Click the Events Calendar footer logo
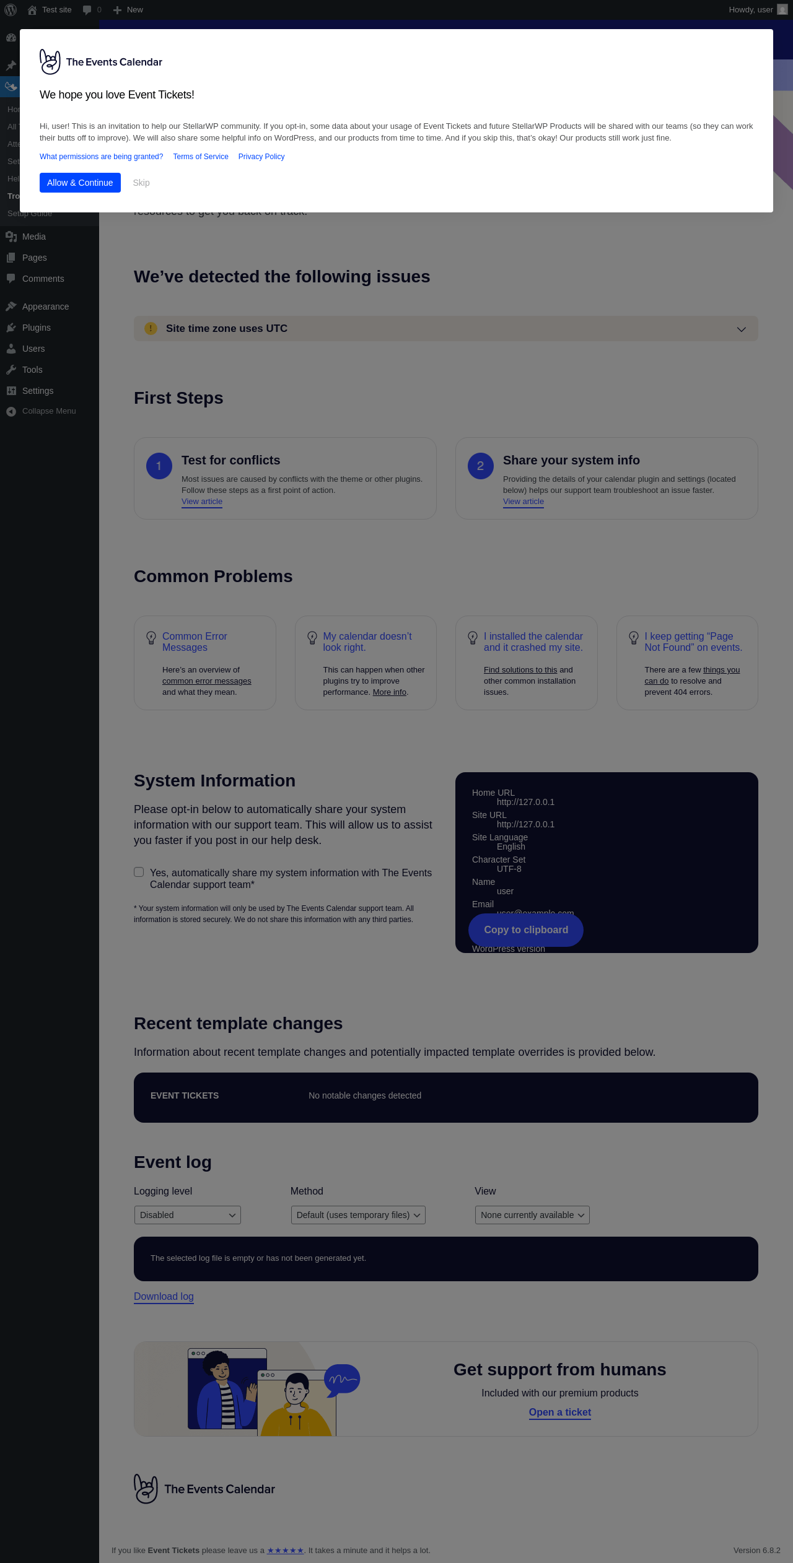 pos(204,1489)
